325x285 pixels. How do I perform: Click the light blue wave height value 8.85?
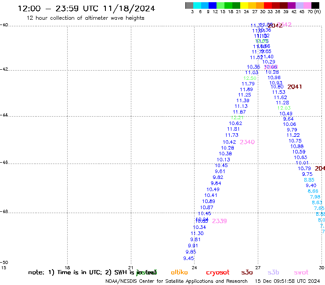309,180
